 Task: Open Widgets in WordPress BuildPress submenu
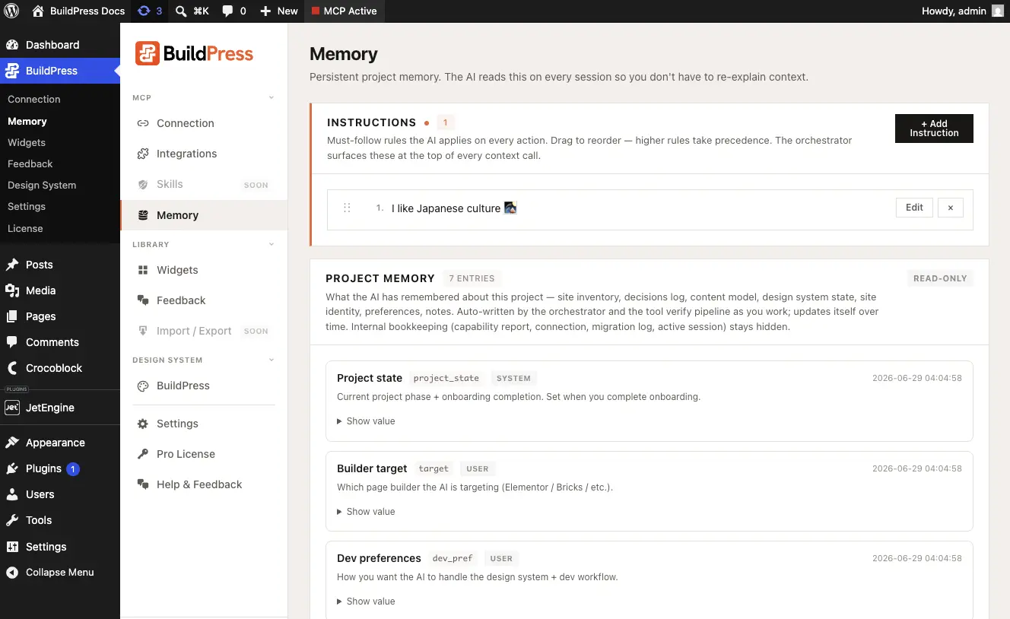tap(27, 143)
